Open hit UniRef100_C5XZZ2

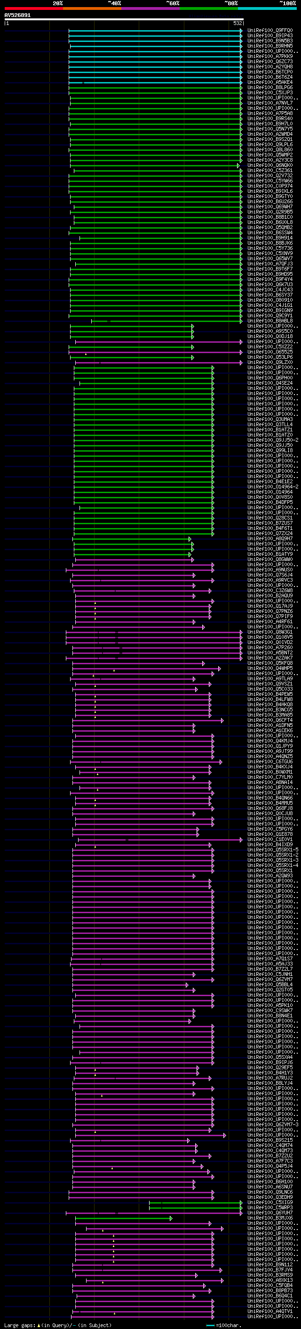coord(270,347)
